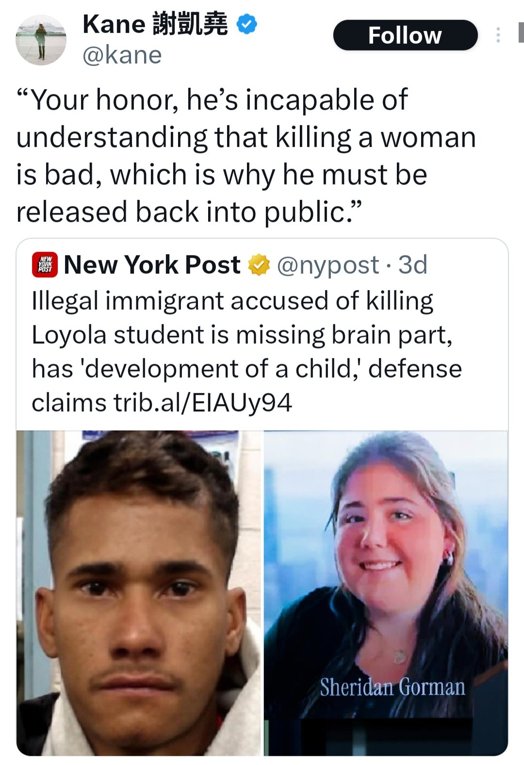Screen dimensions: 524x765
Task: Tap the New York Post gold verified badge
Action: click(259, 265)
